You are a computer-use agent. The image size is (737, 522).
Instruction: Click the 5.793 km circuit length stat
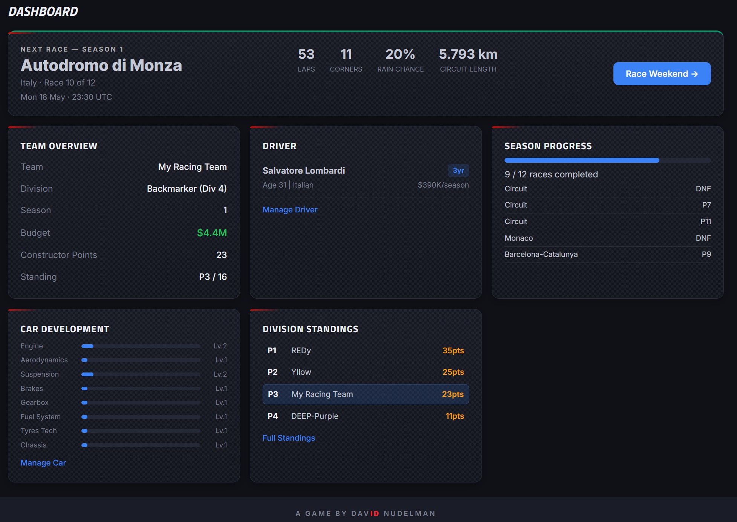point(468,60)
